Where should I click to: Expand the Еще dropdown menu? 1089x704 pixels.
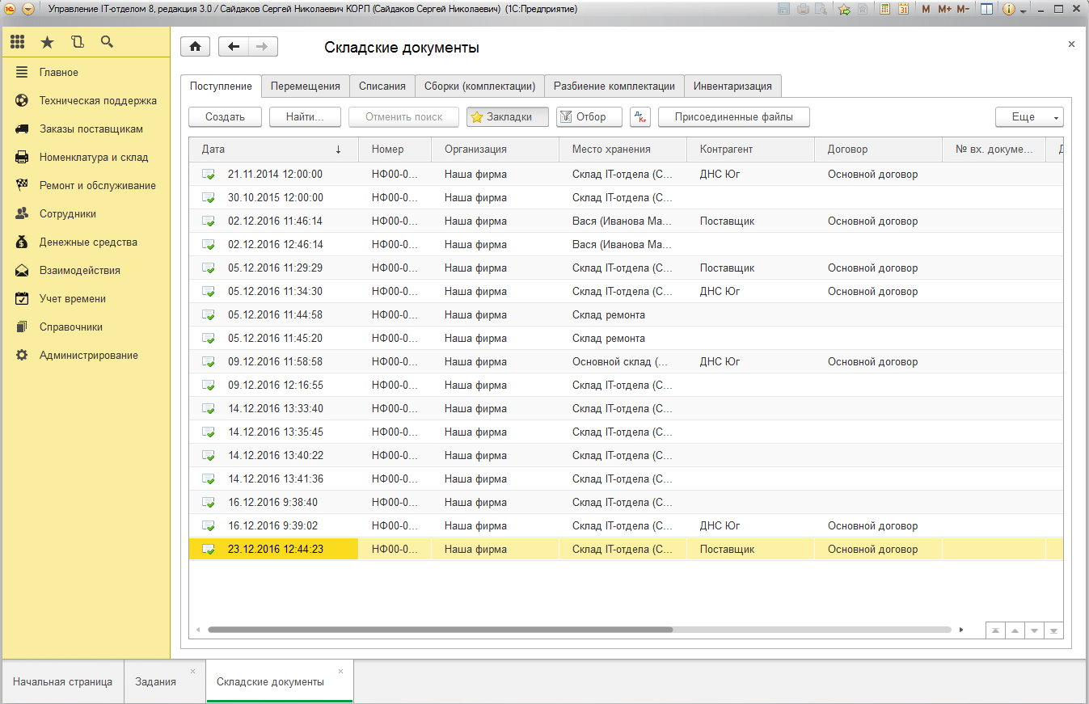pyautogui.click(x=1028, y=117)
